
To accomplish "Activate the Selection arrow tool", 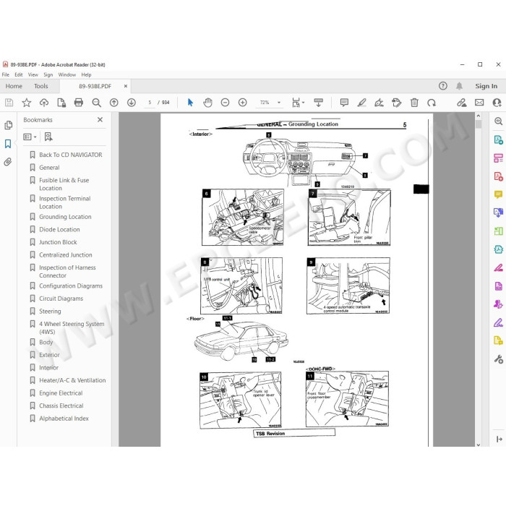I will (x=190, y=103).
